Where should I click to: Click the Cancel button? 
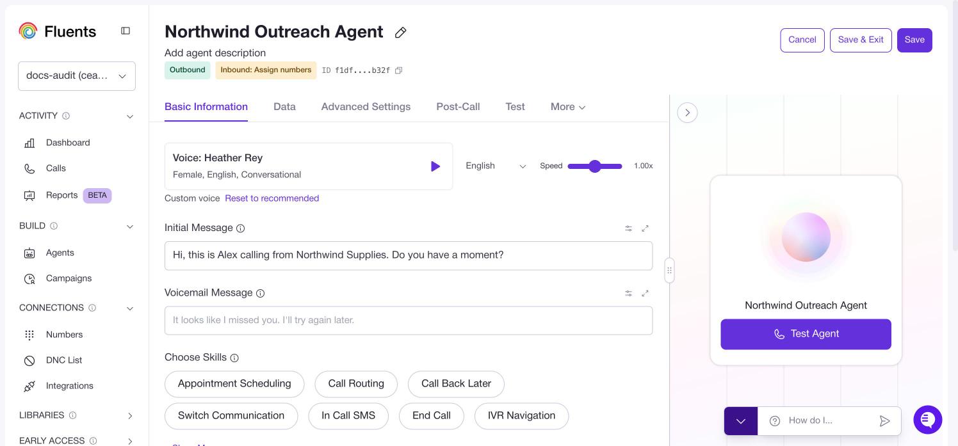pyautogui.click(x=802, y=40)
